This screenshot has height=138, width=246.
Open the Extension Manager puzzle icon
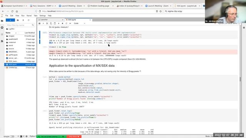tap(2, 41)
